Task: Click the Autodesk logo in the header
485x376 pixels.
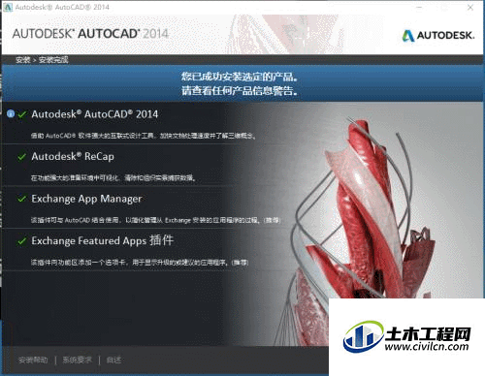Action: 438,35
